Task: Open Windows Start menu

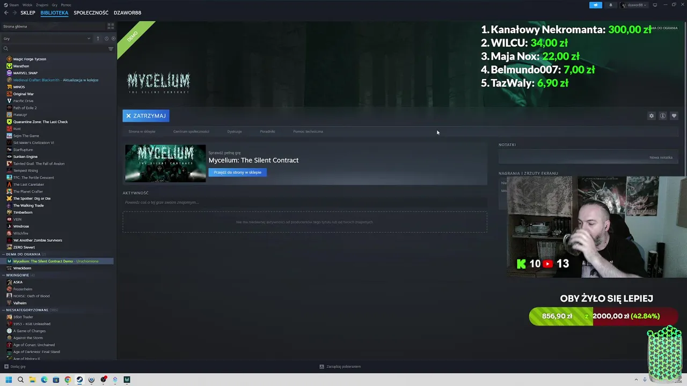Action: point(9,380)
